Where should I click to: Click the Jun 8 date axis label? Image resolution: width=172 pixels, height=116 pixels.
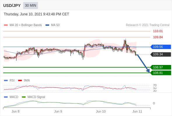(15, 111)
